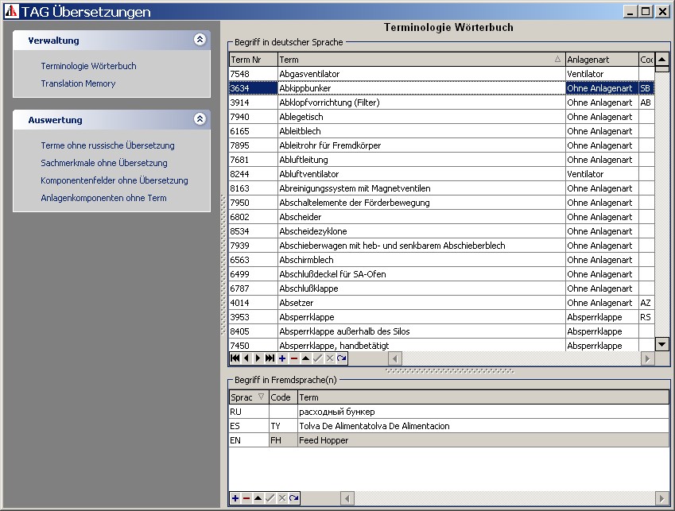This screenshot has height=511, width=675.
Task: Select the Abklopfvorrichtung (Filter) row
Action: pos(441,103)
